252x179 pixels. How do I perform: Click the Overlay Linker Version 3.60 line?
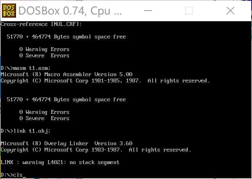[67, 144]
